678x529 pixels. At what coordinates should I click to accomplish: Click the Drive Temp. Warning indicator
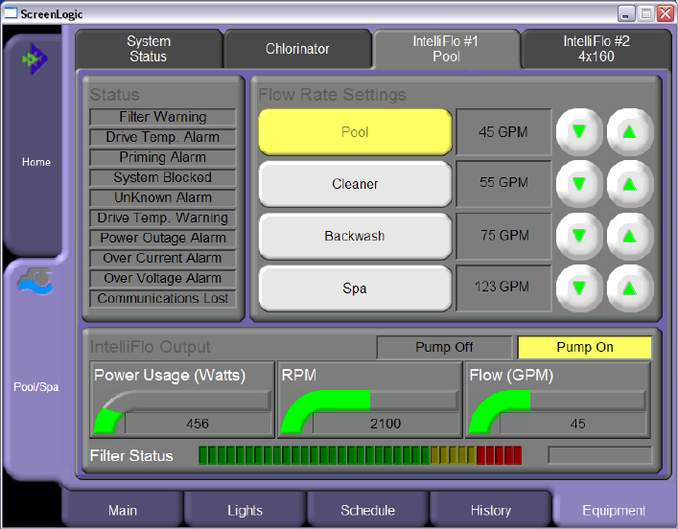pyautogui.click(x=163, y=218)
